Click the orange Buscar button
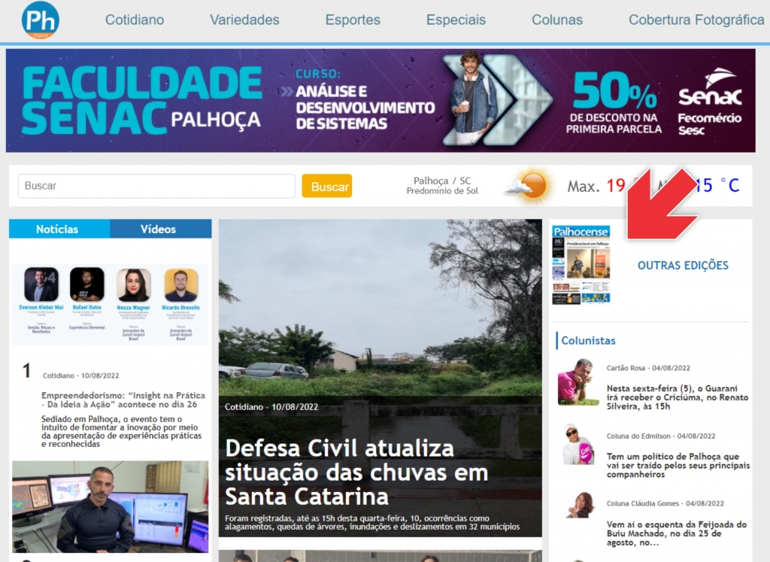Screen dimensions: 770x562 (326, 186)
